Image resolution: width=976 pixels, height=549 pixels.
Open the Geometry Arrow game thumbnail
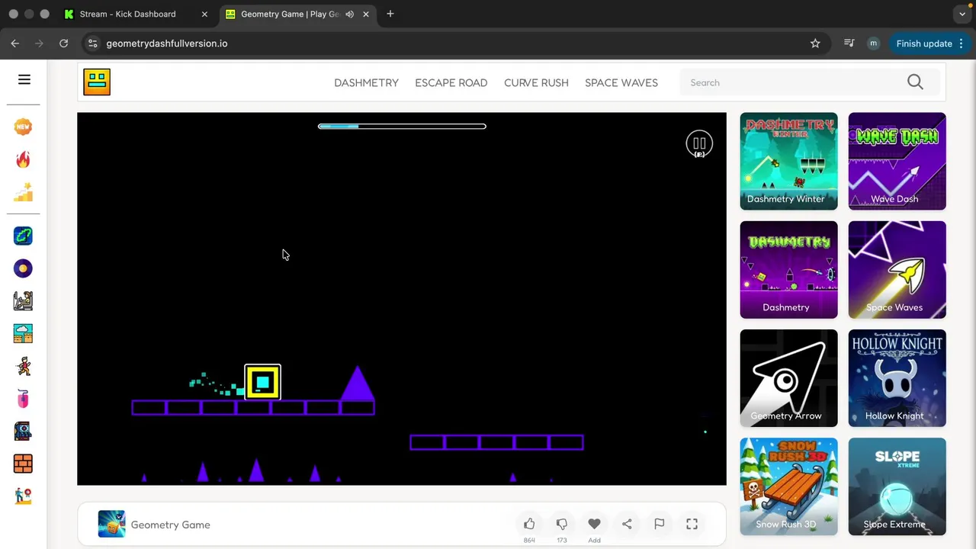[x=788, y=377]
